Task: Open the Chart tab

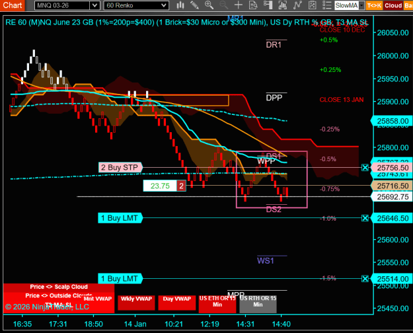Action: point(12,5)
